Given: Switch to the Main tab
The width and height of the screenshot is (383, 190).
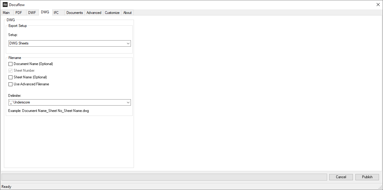Looking at the screenshot, I should click(6, 12).
